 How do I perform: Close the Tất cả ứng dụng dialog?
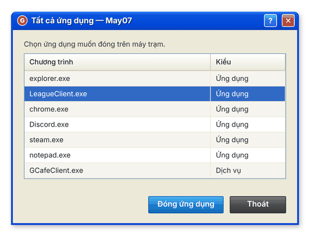288,21
